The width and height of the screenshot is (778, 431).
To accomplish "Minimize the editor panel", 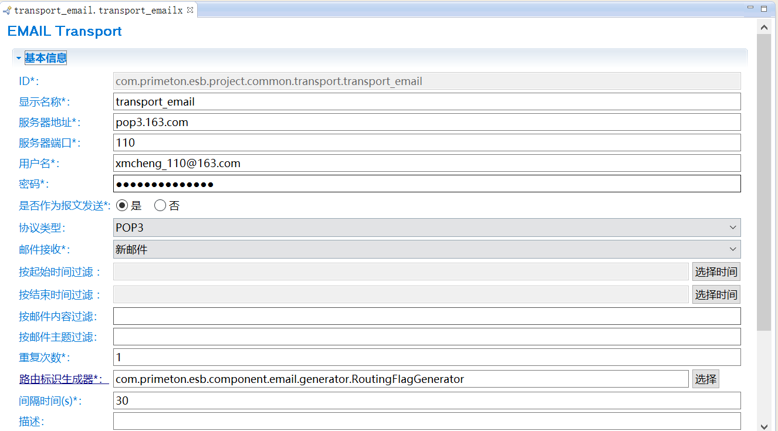I will (750, 8).
